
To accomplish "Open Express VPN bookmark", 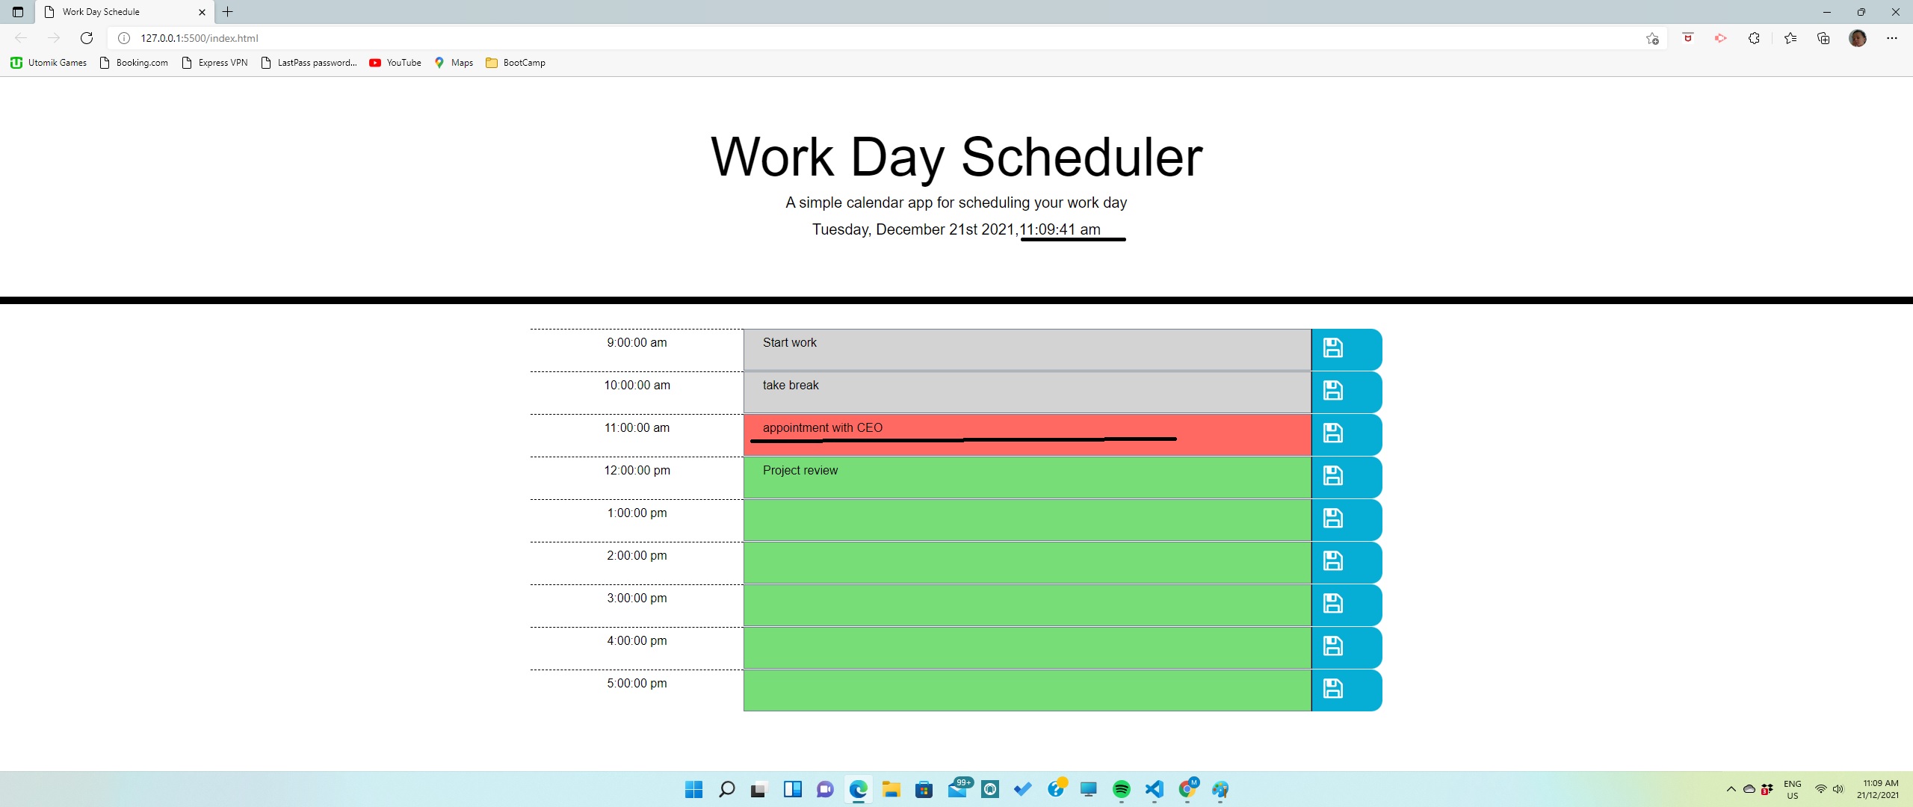I will [x=215, y=63].
